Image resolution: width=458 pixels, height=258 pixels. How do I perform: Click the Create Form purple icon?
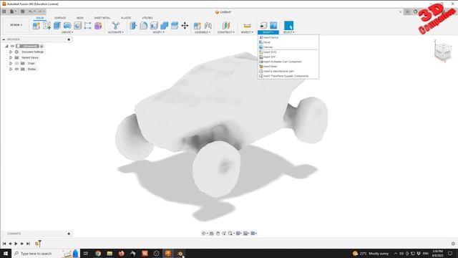[x=98, y=26]
